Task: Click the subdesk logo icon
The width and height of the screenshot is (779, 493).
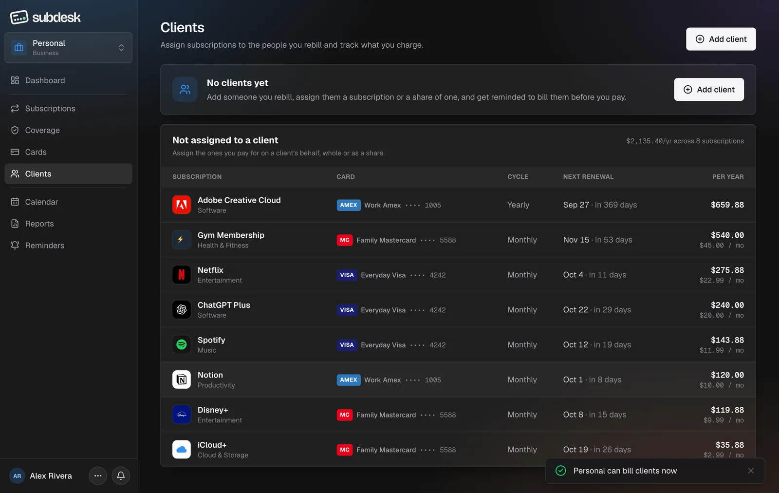Action: pos(19,18)
